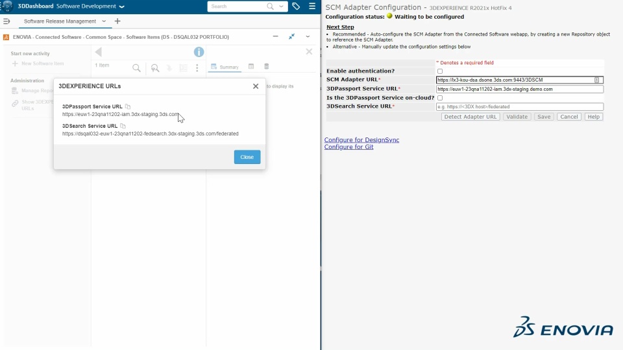Click the 3DSearch Service URL input field

[x=520, y=106]
